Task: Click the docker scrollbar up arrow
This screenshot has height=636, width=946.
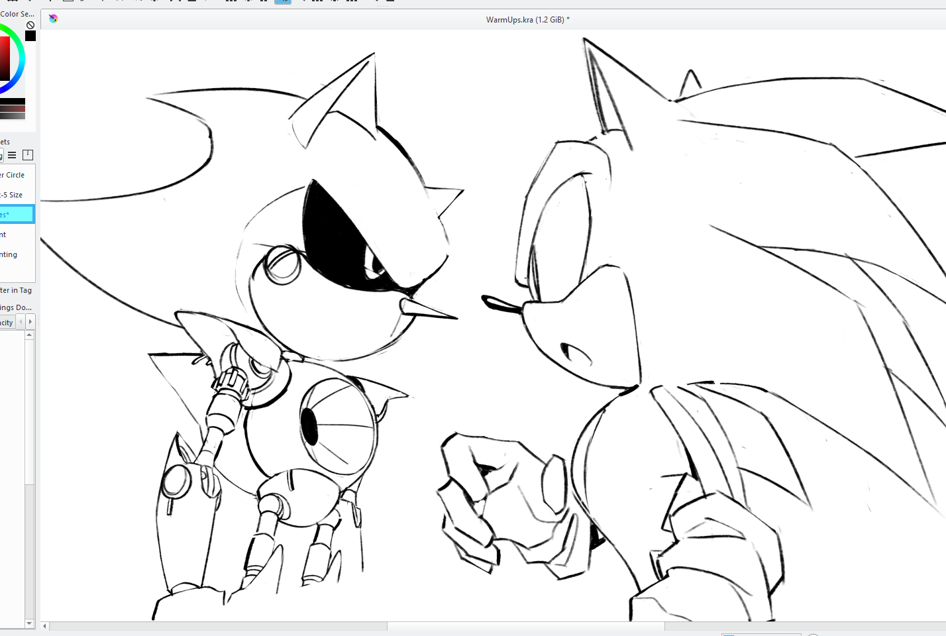Action: pyautogui.click(x=29, y=335)
